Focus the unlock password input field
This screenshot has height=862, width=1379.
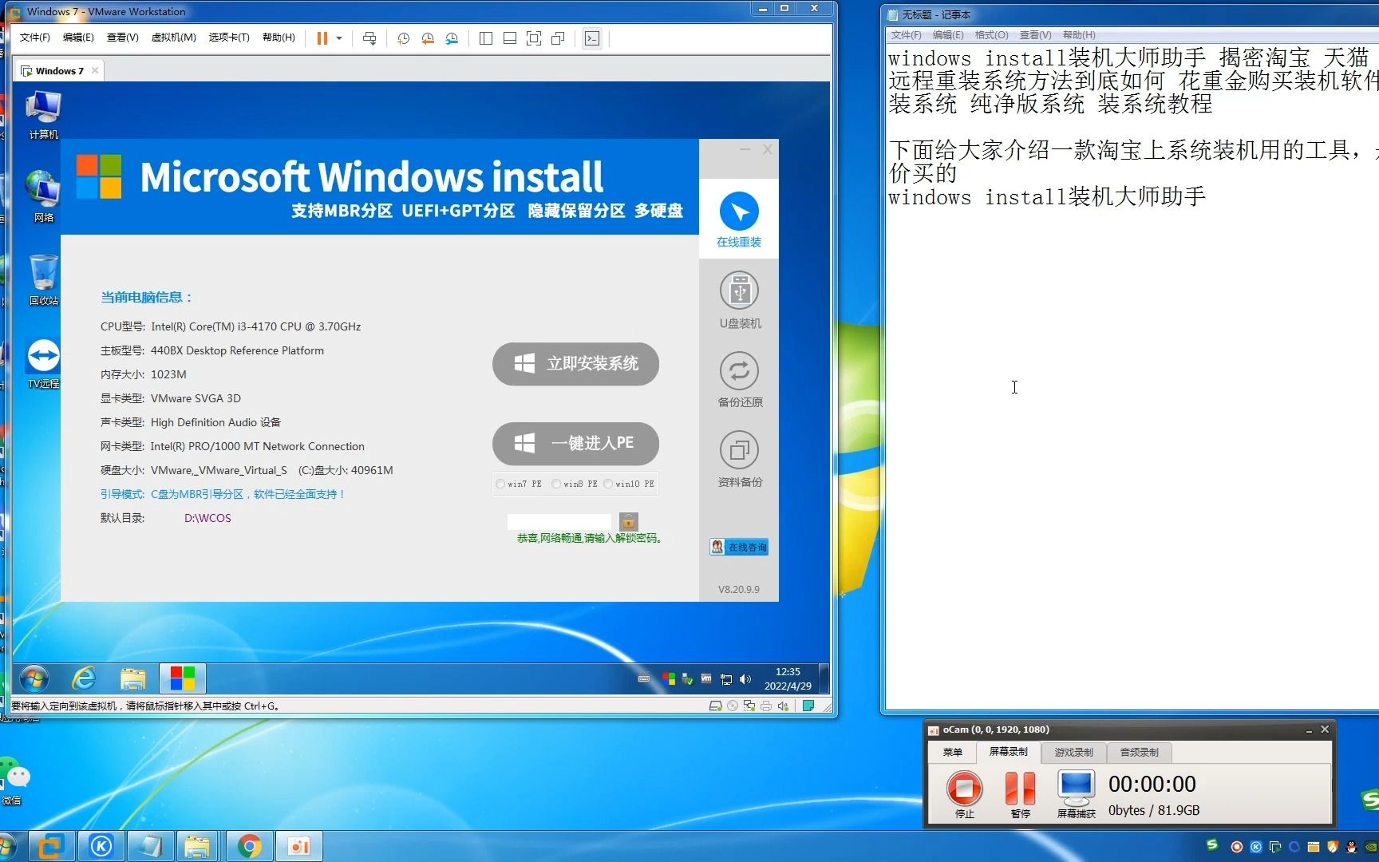(x=559, y=522)
